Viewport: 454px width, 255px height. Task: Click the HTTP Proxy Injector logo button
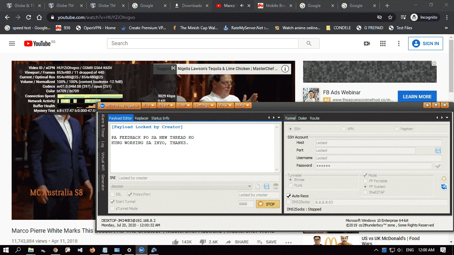(119, 106)
